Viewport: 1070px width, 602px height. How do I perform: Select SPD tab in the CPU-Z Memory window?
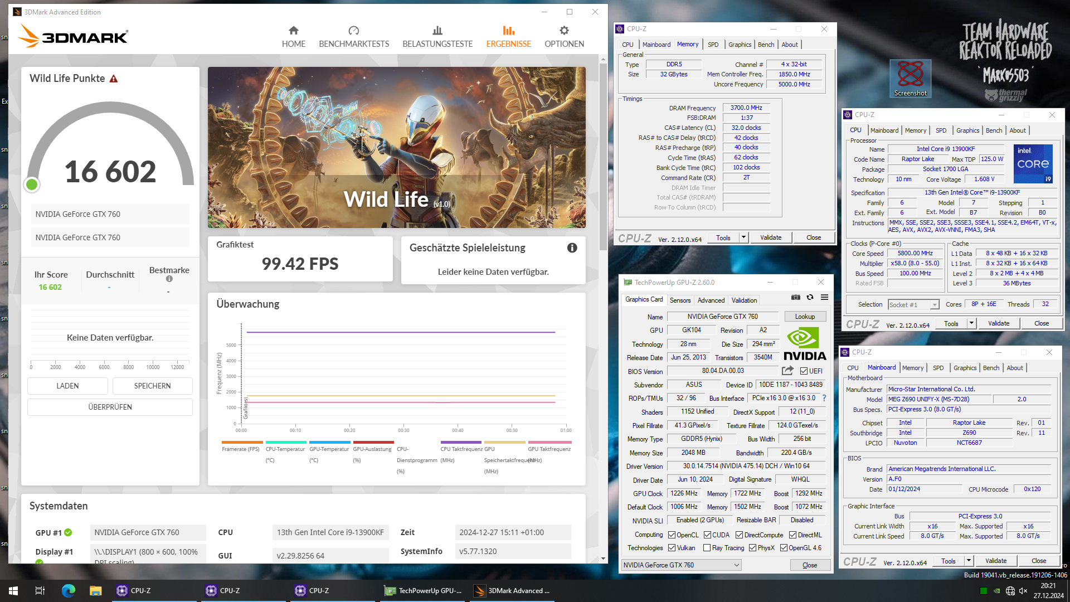713,45
